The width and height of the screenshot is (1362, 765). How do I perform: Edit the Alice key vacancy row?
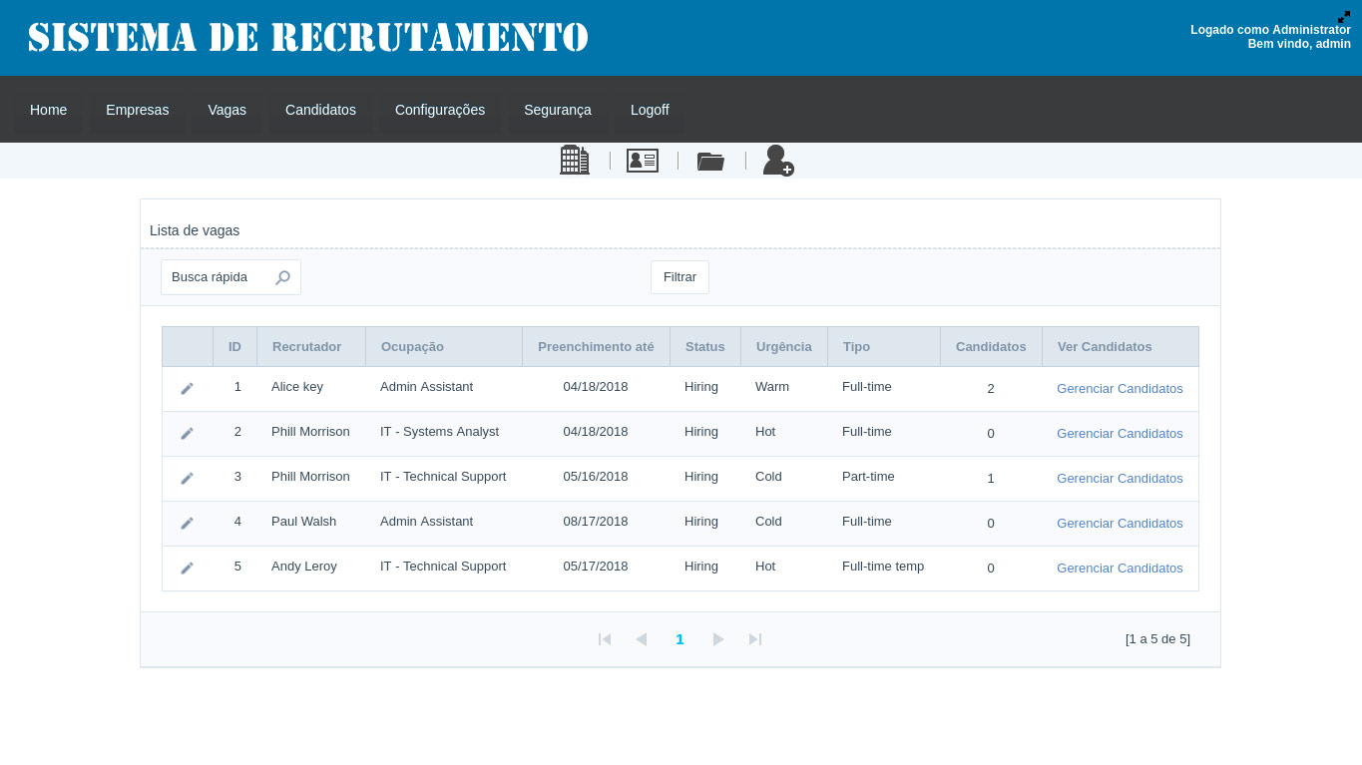click(187, 389)
